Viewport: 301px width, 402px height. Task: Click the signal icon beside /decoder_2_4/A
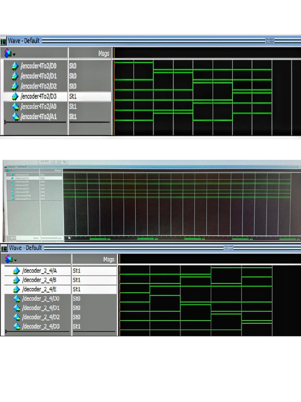coord(16,271)
